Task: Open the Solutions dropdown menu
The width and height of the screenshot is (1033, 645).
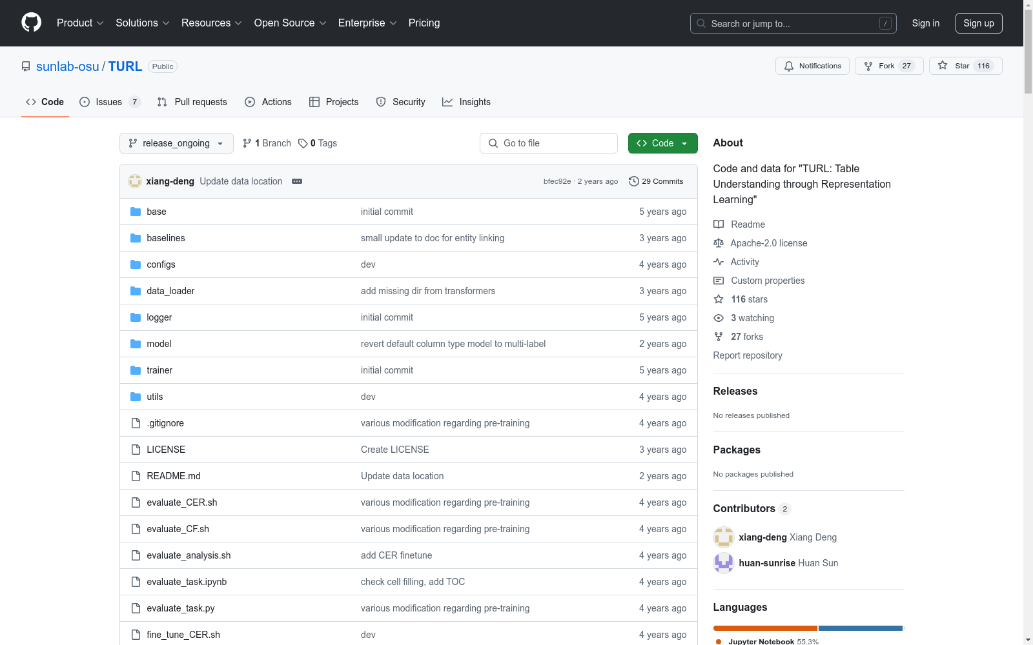Action: pyautogui.click(x=142, y=23)
